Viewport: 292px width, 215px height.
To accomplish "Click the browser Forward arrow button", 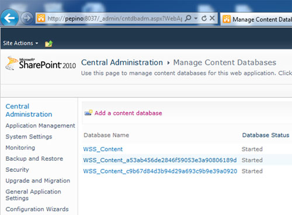I will [x=27, y=18].
